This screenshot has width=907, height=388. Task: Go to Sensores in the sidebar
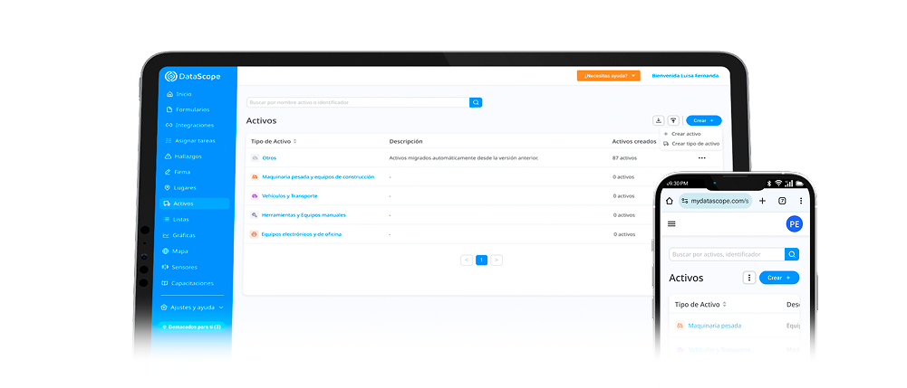pyautogui.click(x=184, y=267)
